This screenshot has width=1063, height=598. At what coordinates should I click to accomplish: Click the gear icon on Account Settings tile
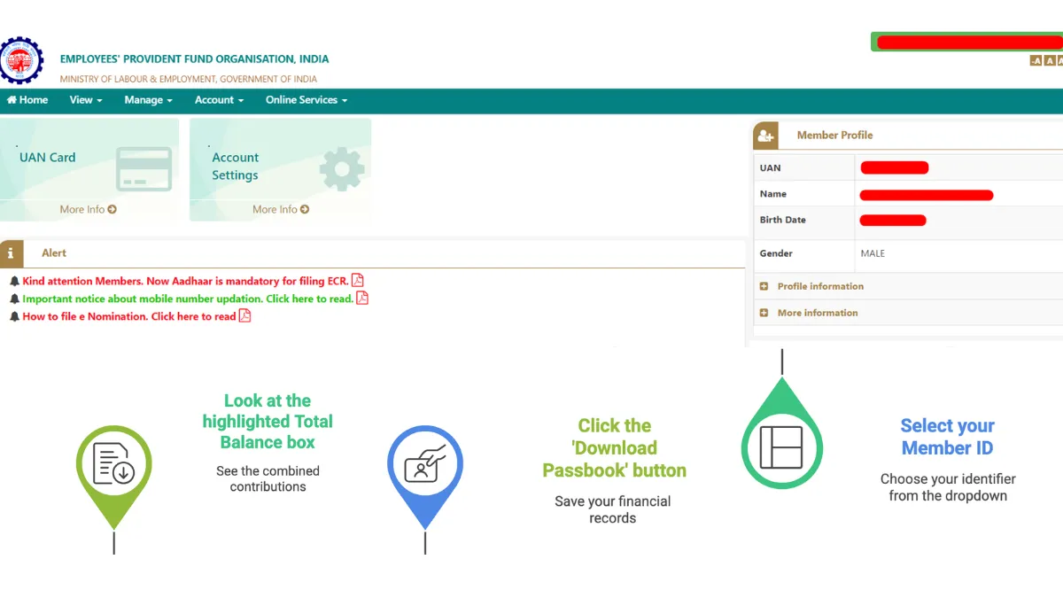point(342,169)
